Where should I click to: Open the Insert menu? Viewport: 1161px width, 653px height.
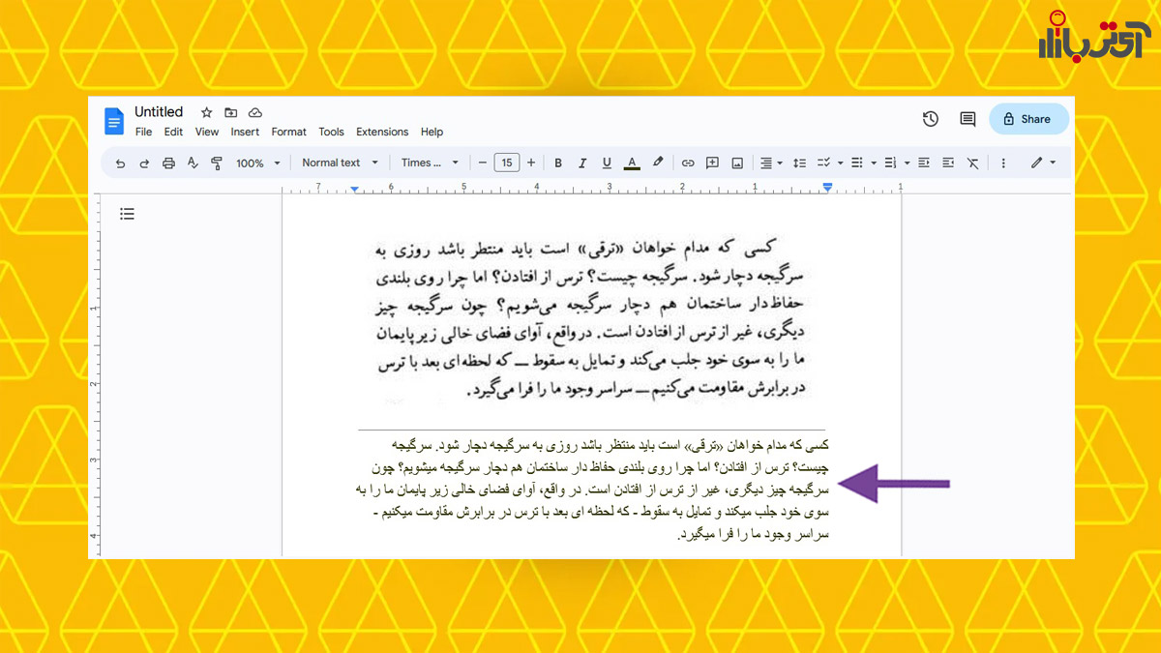coord(245,132)
